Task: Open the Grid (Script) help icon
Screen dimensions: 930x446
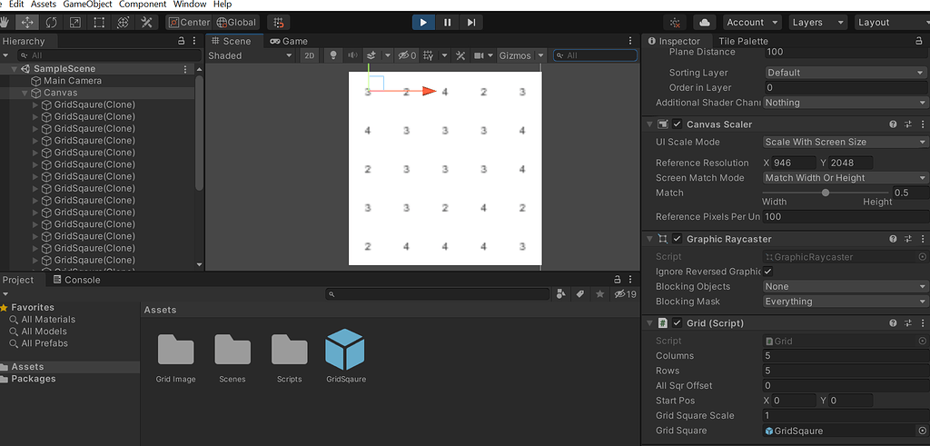Action: click(893, 323)
